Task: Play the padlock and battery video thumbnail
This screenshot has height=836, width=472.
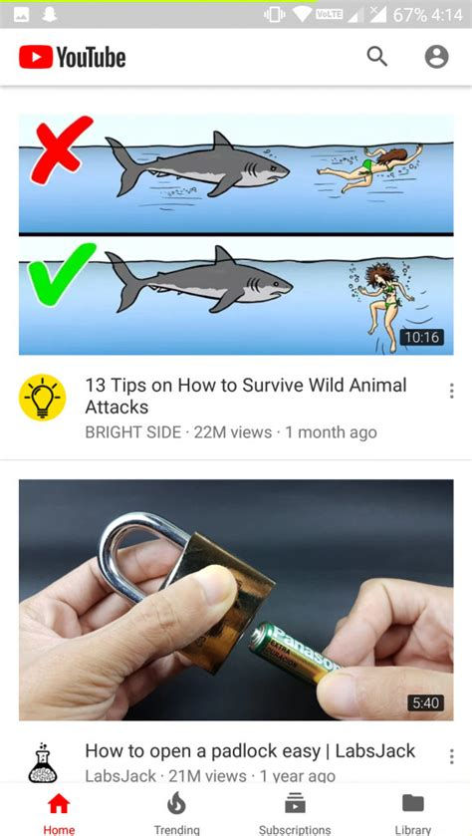Action: pos(236,600)
